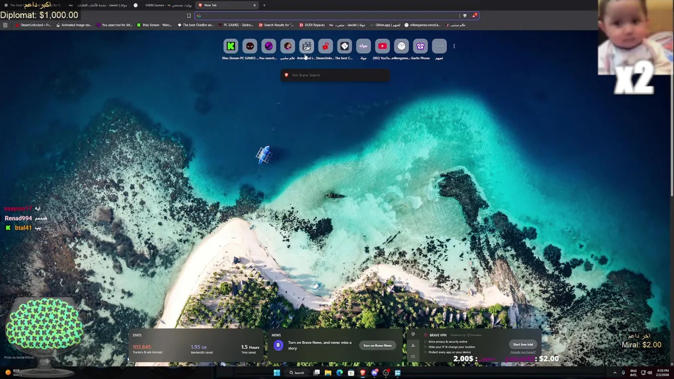
Task: Open File Explorer from the taskbar
Action: click(x=328, y=373)
